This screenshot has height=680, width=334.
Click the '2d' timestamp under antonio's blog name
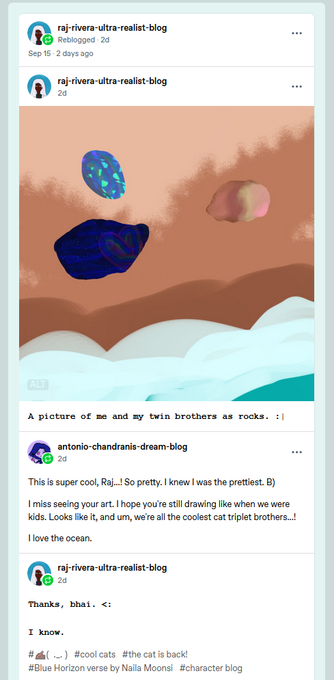pos(62,459)
